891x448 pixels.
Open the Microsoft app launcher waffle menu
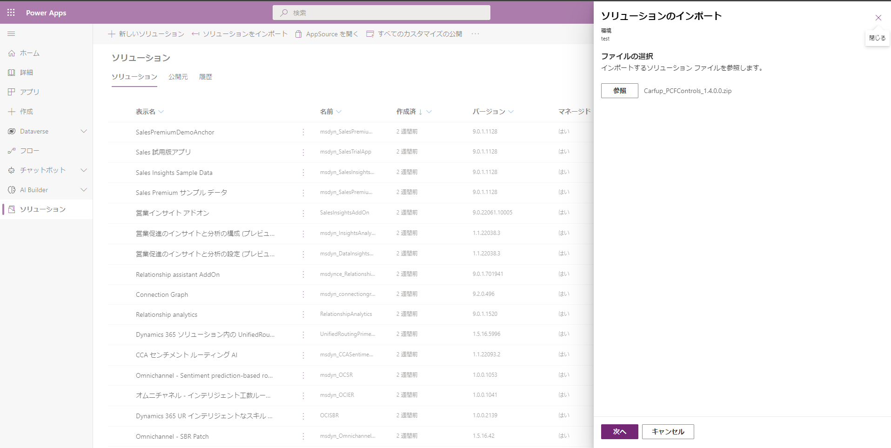coord(11,13)
